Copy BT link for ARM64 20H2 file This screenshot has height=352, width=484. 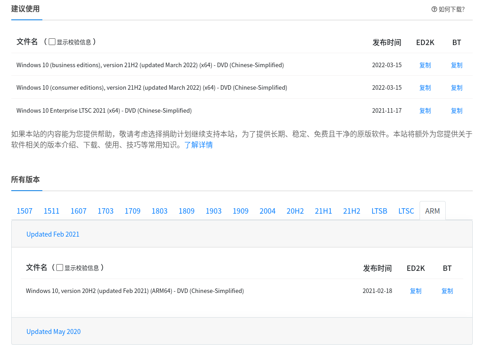447,291
